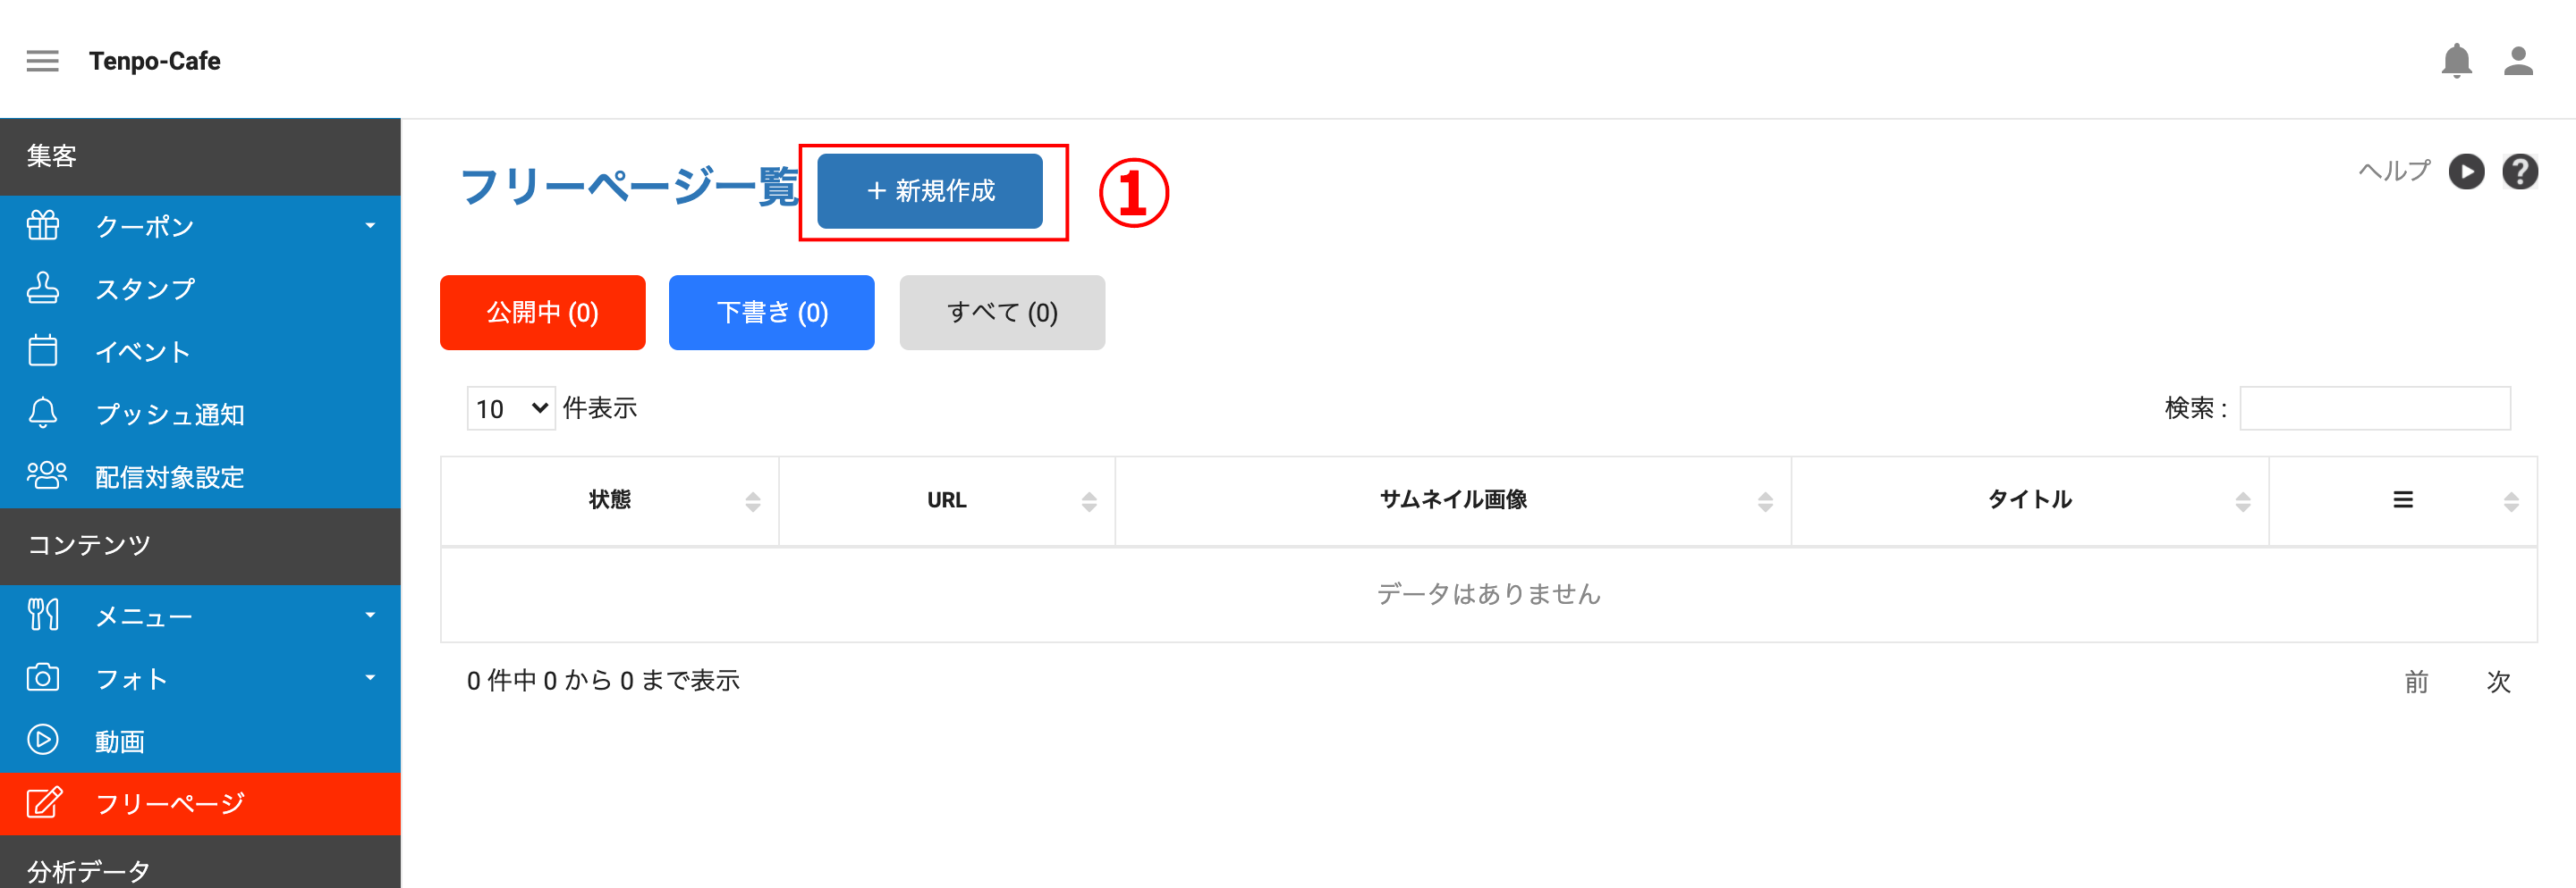Switch to the 公開中 (0) tab
The image size is (2576, 888).
pyautogui.click(x=543, y=313)
